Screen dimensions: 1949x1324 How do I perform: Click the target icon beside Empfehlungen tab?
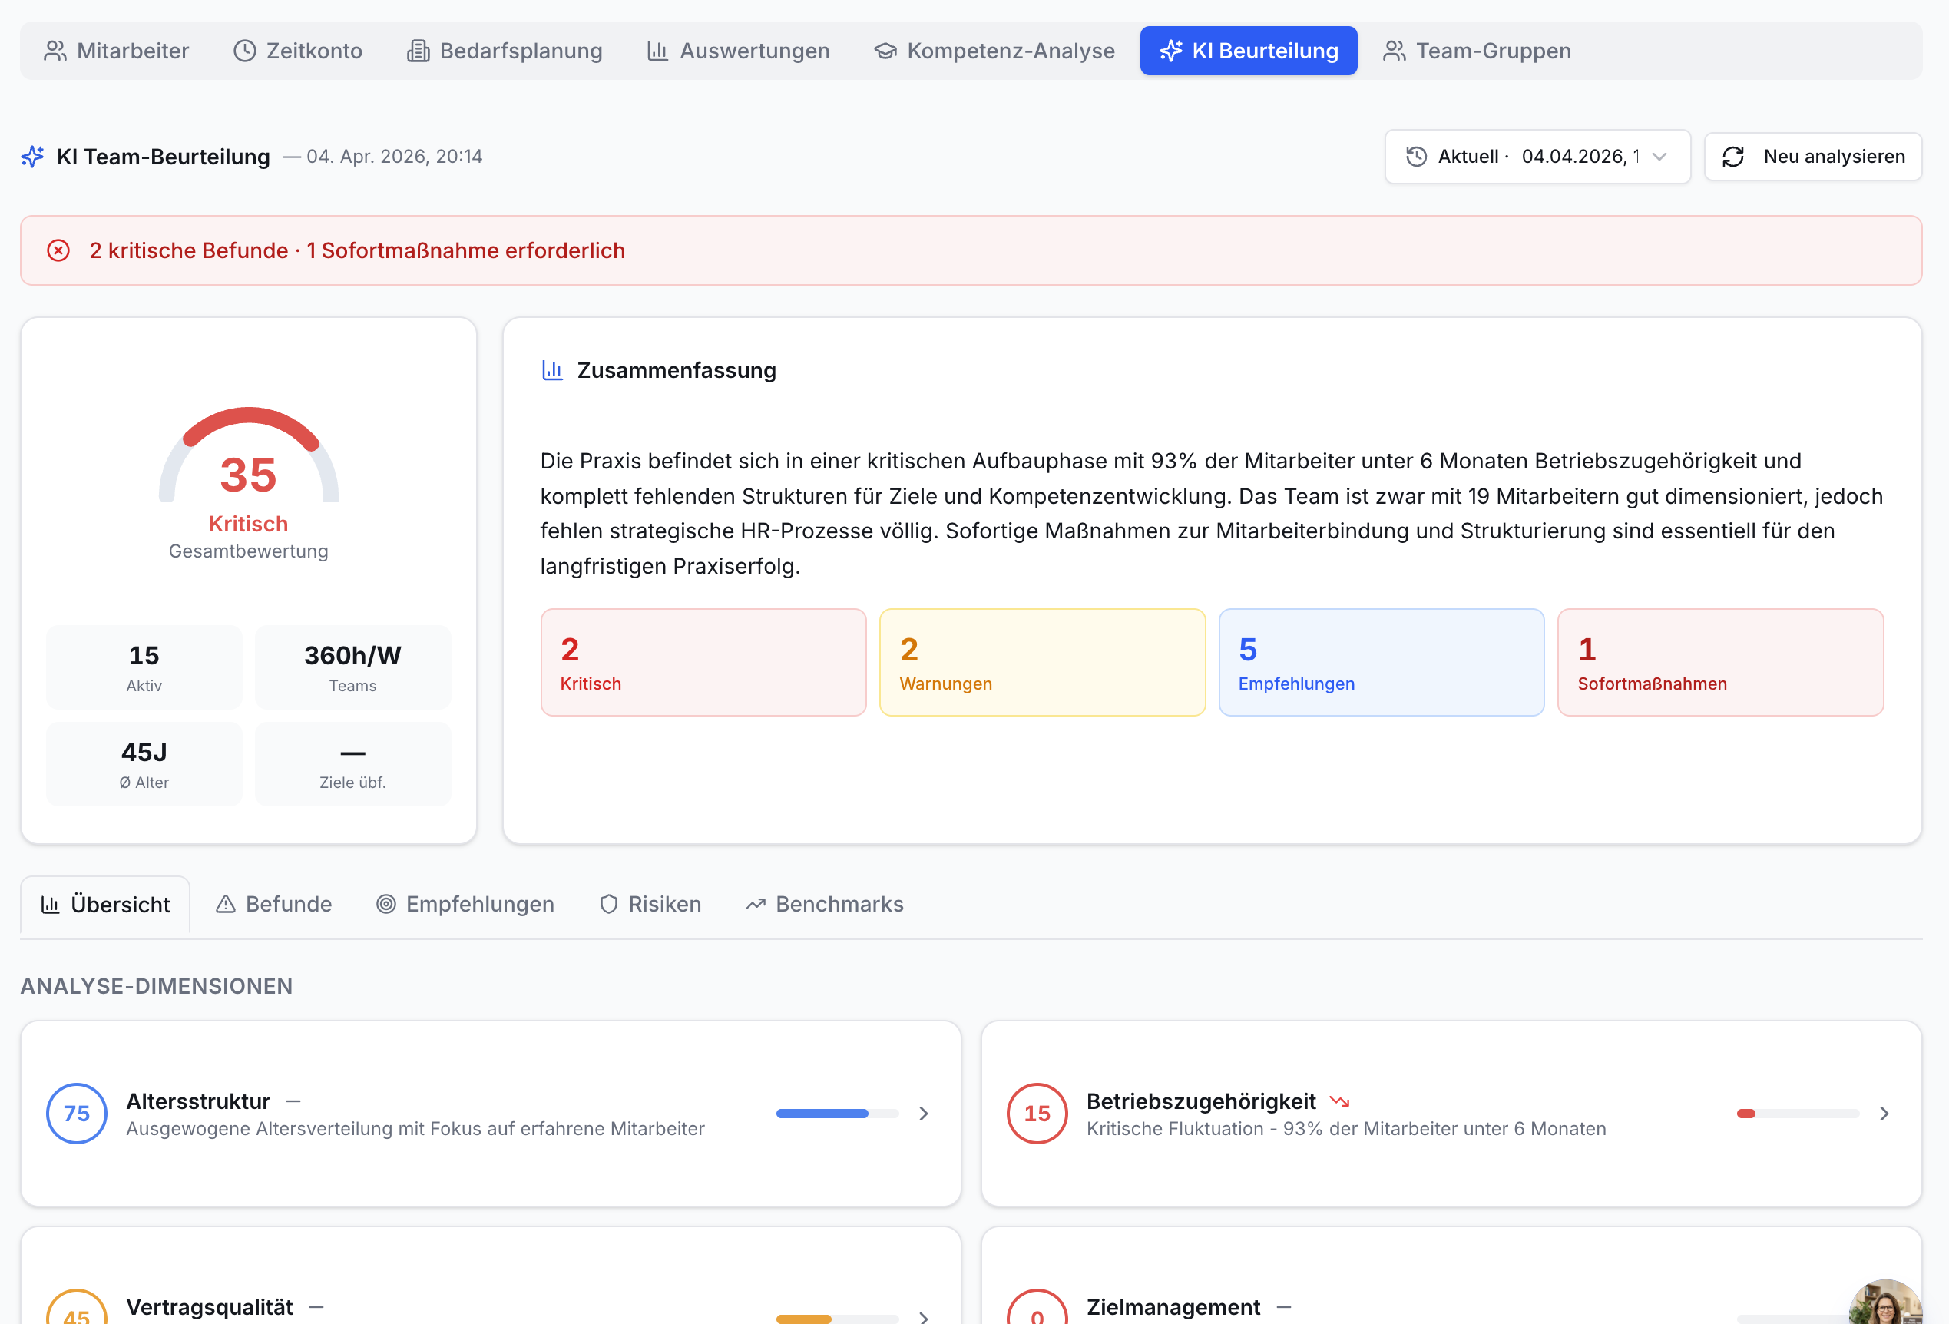[385, 904]
